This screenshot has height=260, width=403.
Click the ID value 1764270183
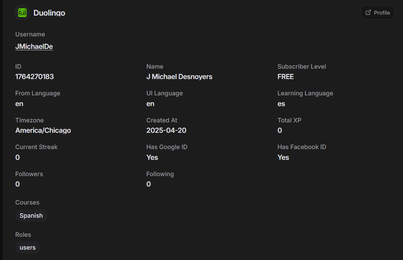[34, 77]
